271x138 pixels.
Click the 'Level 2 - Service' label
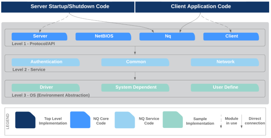29,70
